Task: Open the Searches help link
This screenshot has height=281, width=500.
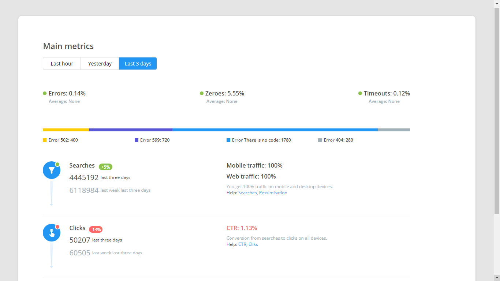Action: click(x=247, y=193)
